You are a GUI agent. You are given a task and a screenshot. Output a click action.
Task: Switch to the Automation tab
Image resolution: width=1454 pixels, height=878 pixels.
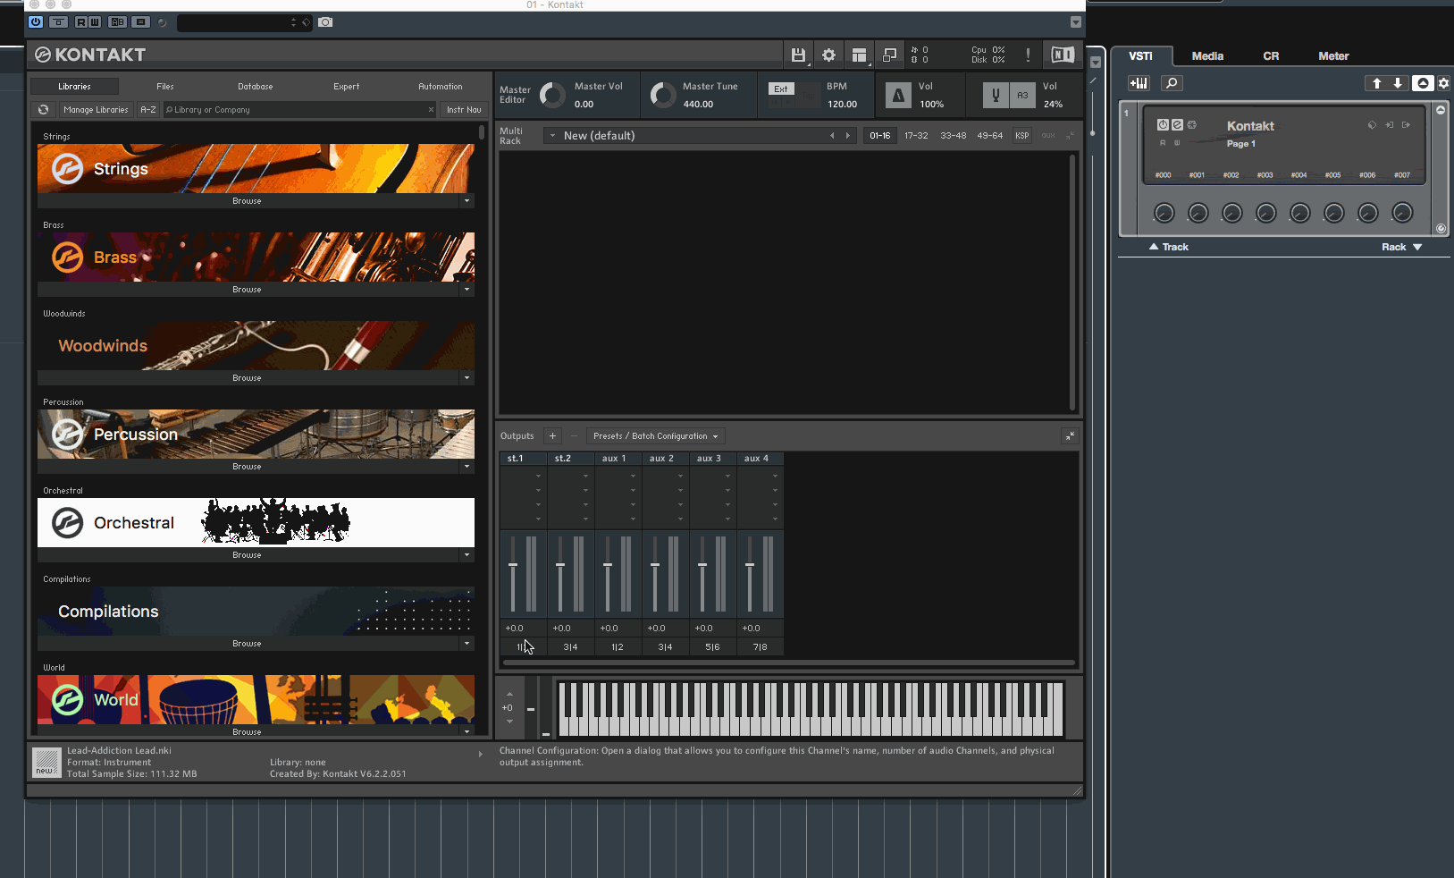point(441,87)
